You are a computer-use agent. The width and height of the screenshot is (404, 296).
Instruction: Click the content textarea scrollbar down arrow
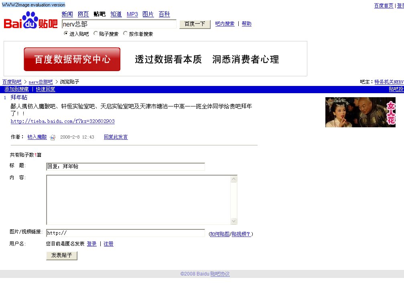click(234, 221)
